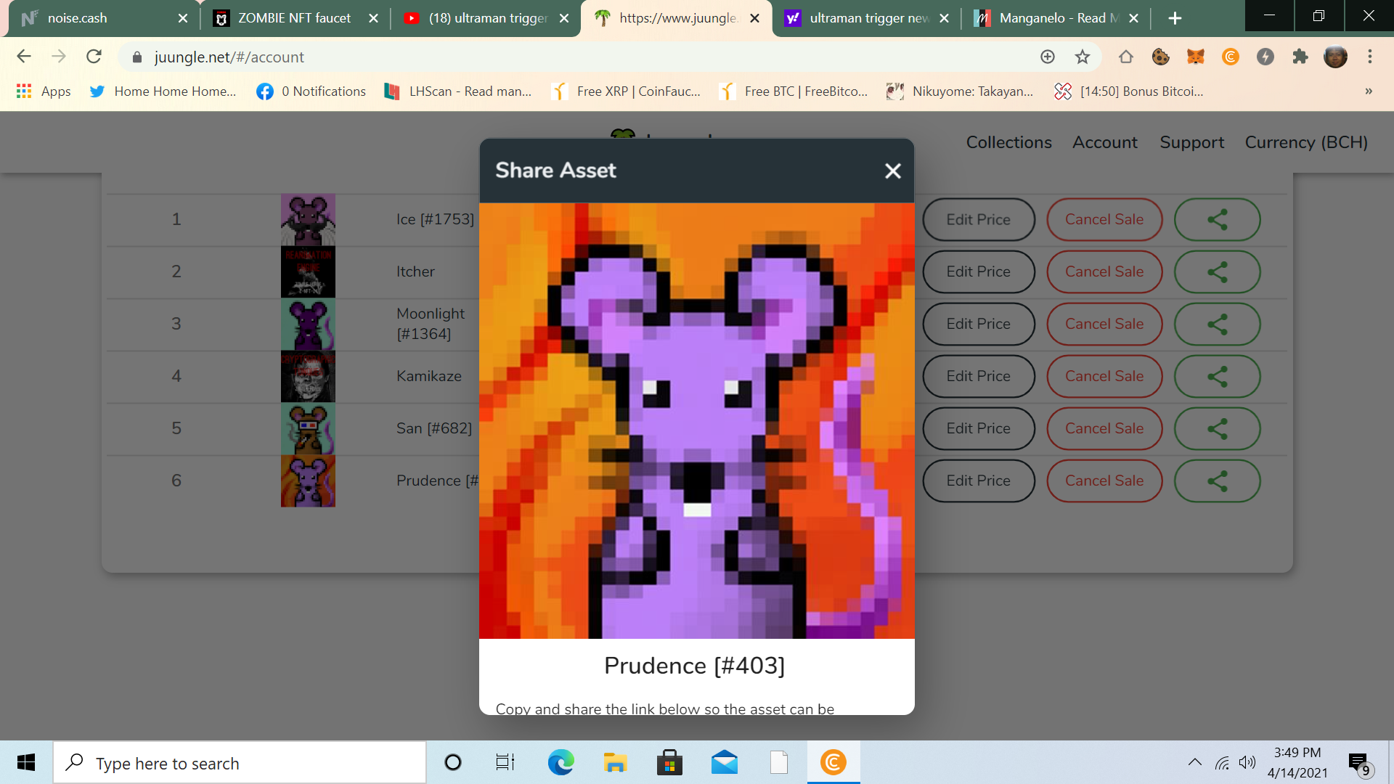Cancel Sale for Ice [#1753]
Viewport: 1394px width, 784px height.
pos(1104,219)
